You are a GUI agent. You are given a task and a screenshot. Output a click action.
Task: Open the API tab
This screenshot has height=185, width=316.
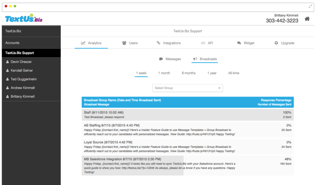coord(207,43)
